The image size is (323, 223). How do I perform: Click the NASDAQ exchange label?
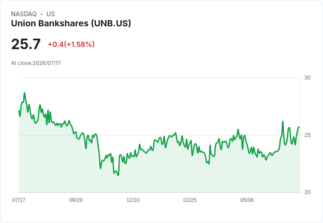point(24,14)
